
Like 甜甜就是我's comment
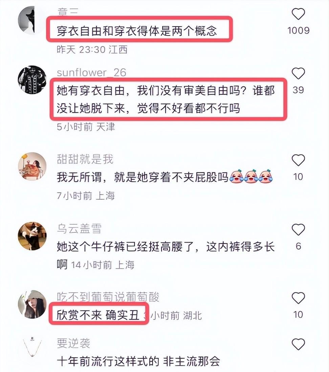298,160
